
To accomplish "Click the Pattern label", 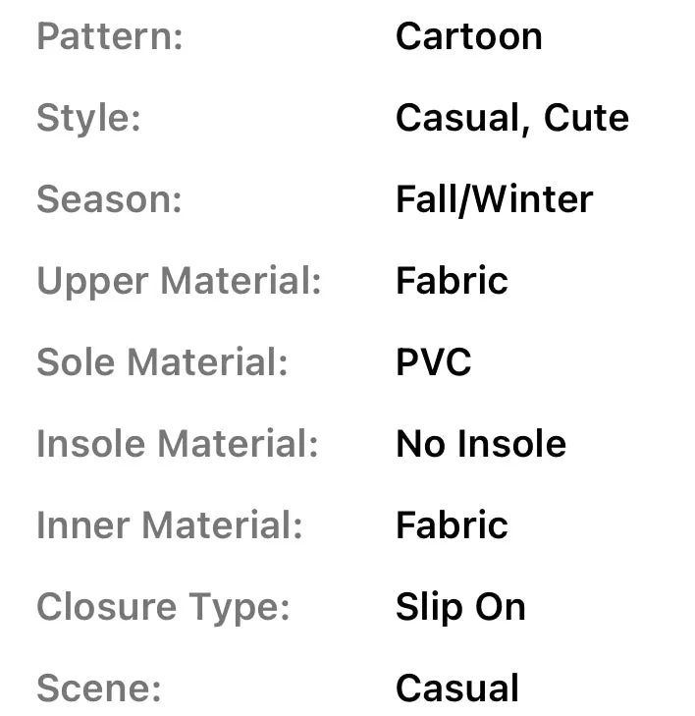I will (x=110, y=36).
